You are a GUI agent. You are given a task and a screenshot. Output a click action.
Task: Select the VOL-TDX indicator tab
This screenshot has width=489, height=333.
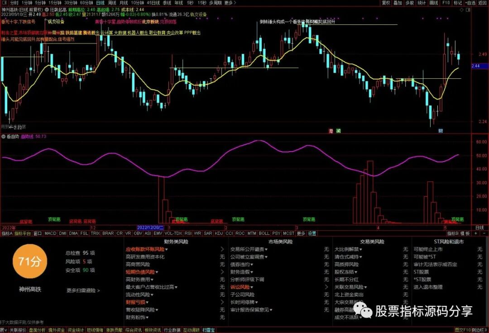173,233
